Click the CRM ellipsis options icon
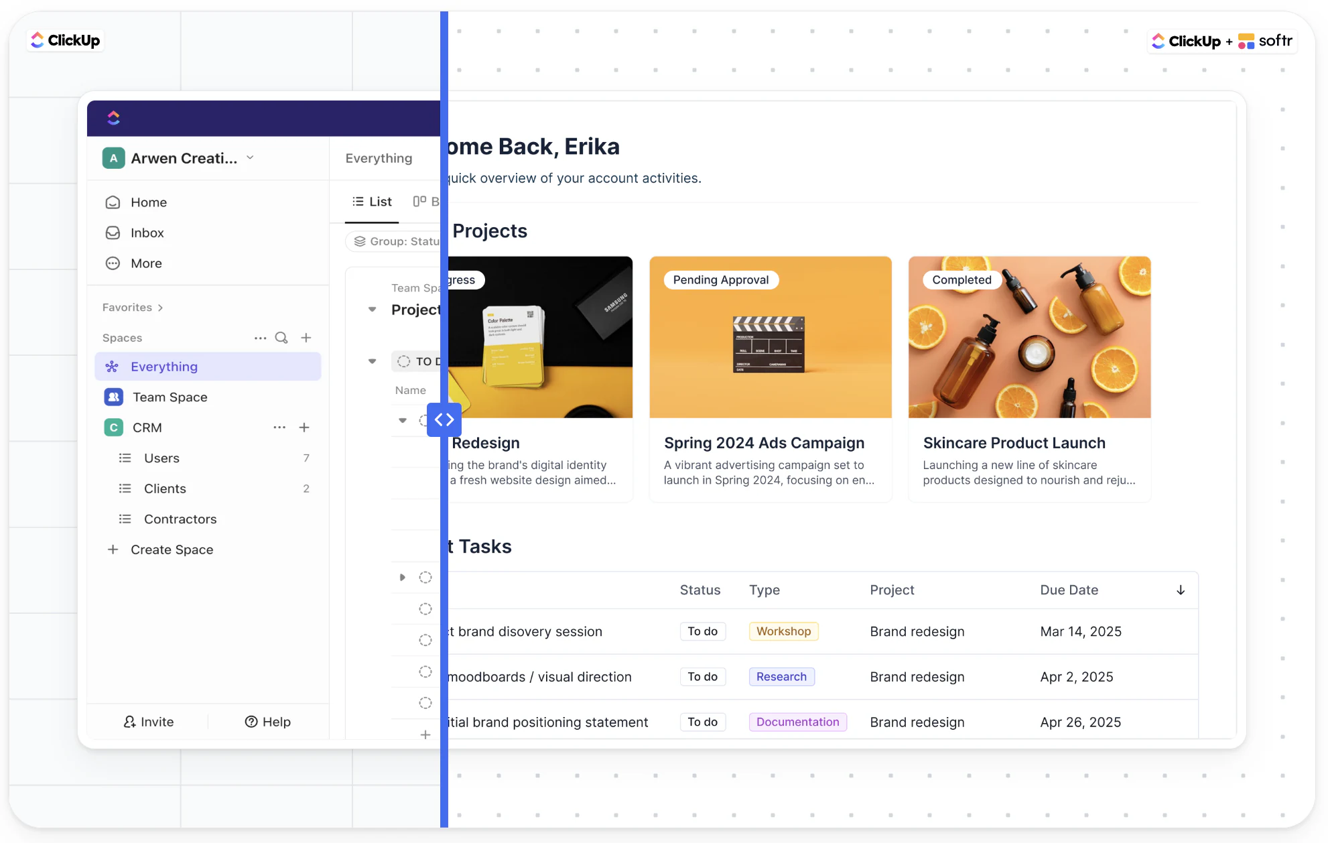1328x843 pixels. 279,428
